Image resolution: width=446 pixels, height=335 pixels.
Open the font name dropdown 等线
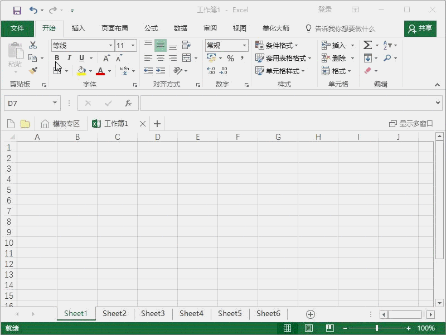110,46
